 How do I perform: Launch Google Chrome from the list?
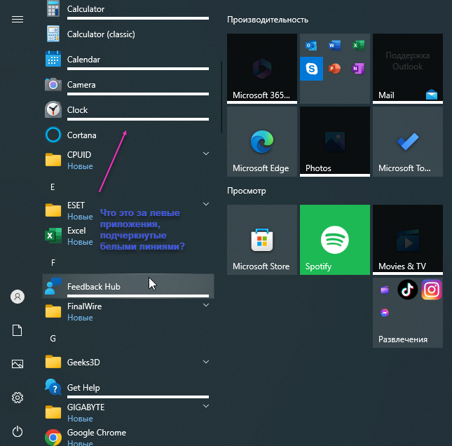[x=128, y=437]
